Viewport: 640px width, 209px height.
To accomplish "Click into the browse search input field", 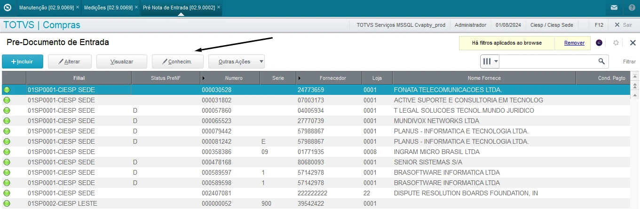I will pos(548,62).
